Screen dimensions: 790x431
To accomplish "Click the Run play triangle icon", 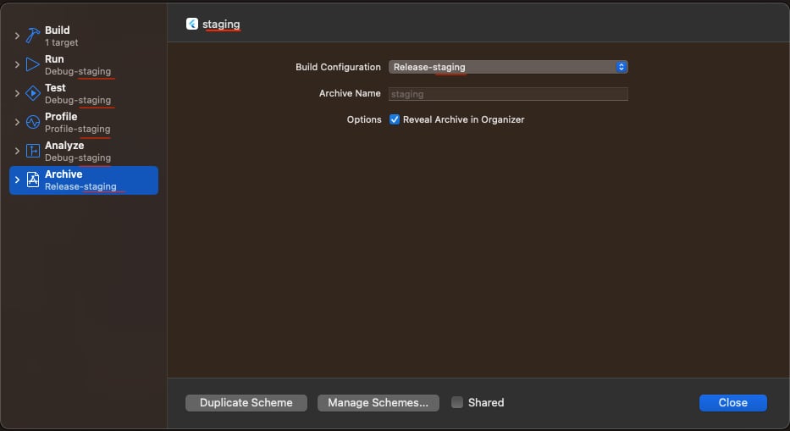I will coord(33,64).
